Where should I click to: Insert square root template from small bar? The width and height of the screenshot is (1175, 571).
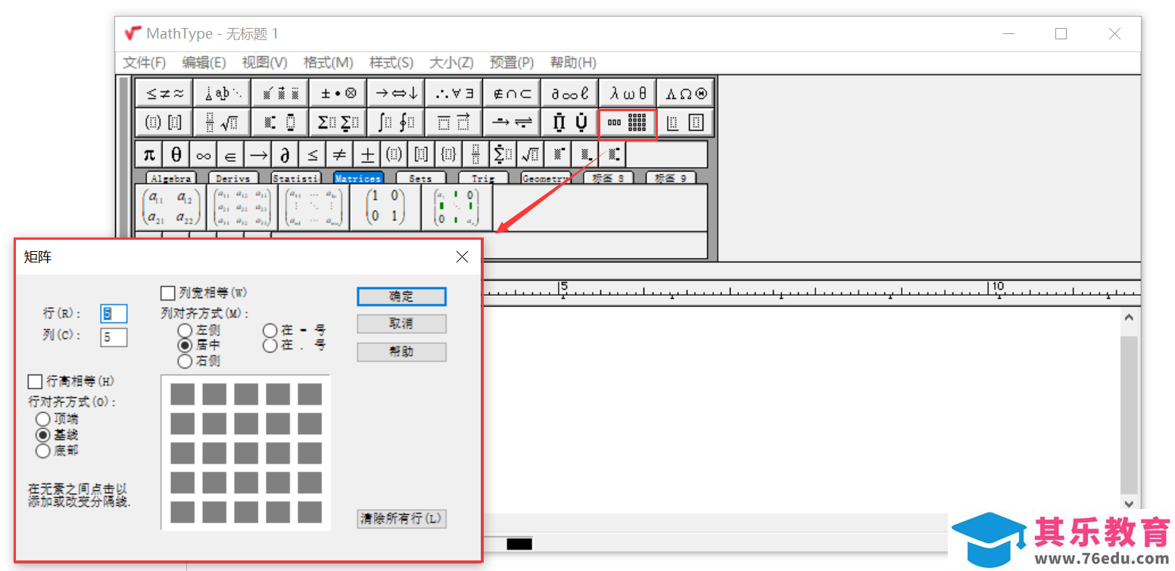pos(531,155)
